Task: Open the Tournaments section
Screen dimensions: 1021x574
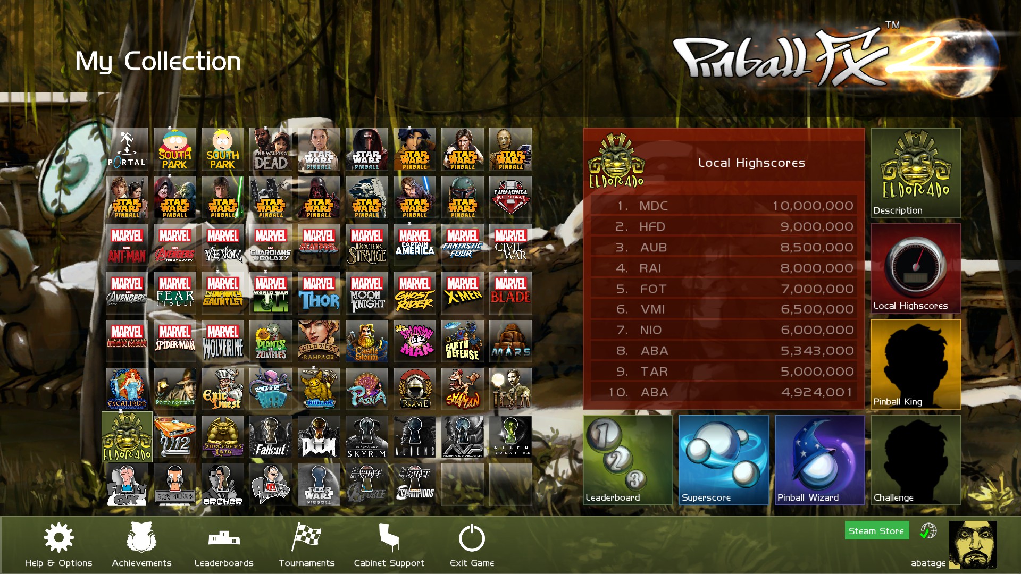Action: click(x=306, y=546)
